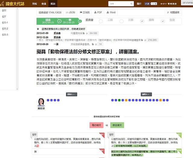Click the §22 label of the amended article
The height and width of the screenshot is (158, 193).
click(111, 135)
